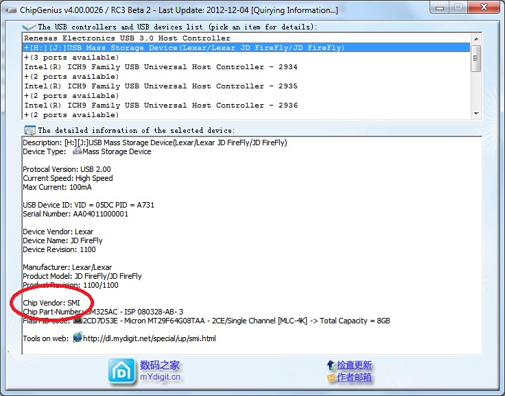Click the 'Protocal Version: USB 2.00' line
The height and width of the screenshot is (396, 505).
click(67, 169)
